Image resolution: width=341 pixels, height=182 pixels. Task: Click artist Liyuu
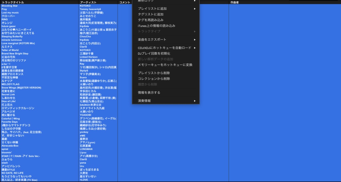[x=83, y=152]
